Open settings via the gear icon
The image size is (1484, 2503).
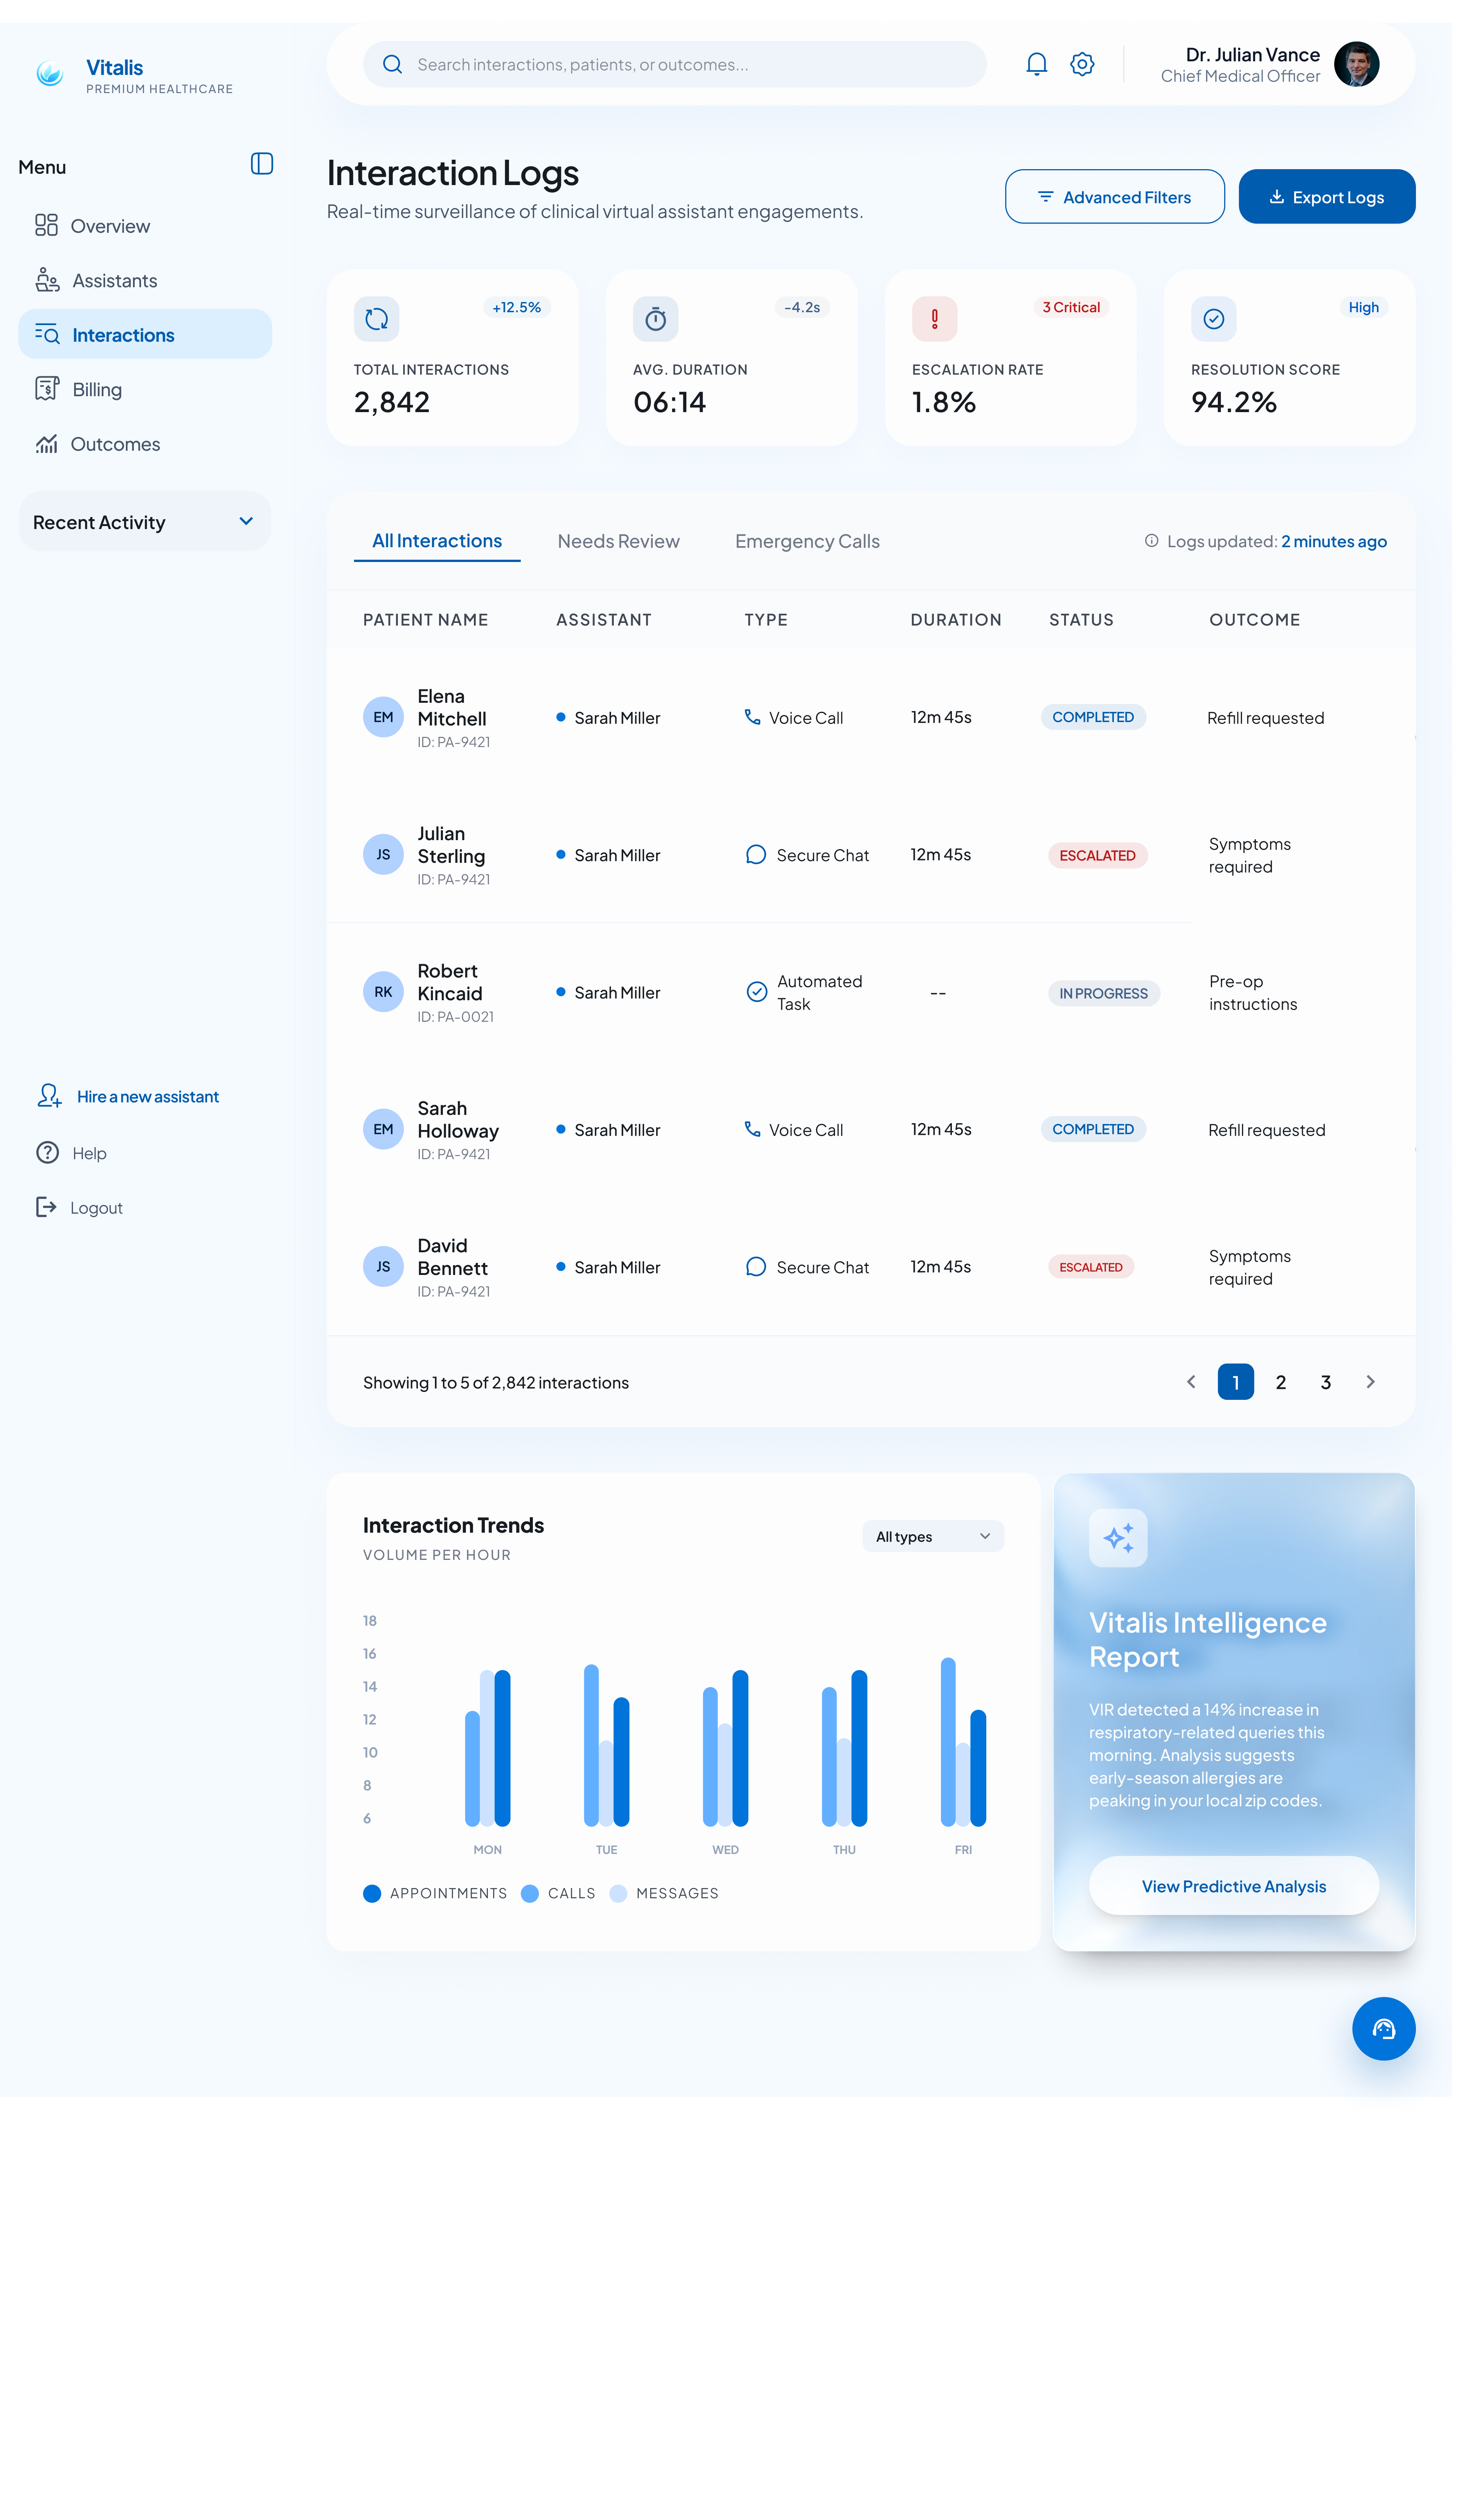pos(1082,64)
